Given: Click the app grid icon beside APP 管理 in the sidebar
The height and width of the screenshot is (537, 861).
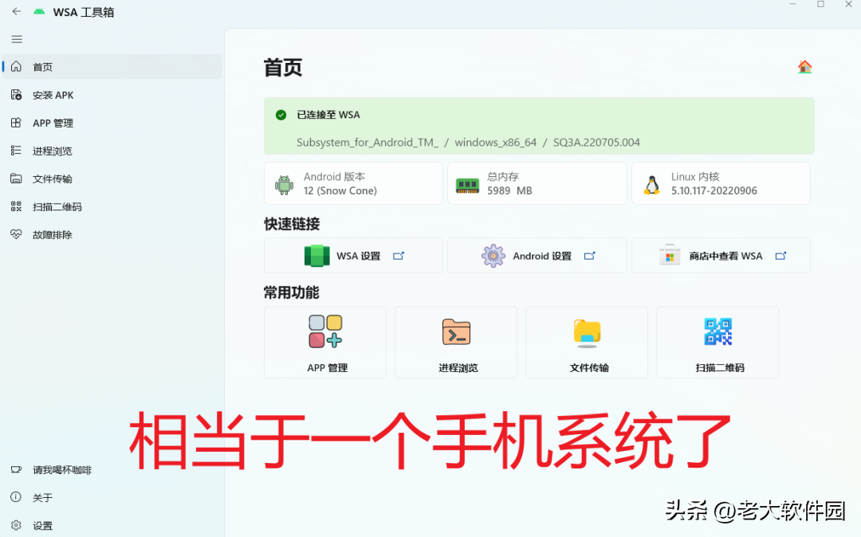Looking at the screenshot, I should [16, 123].
